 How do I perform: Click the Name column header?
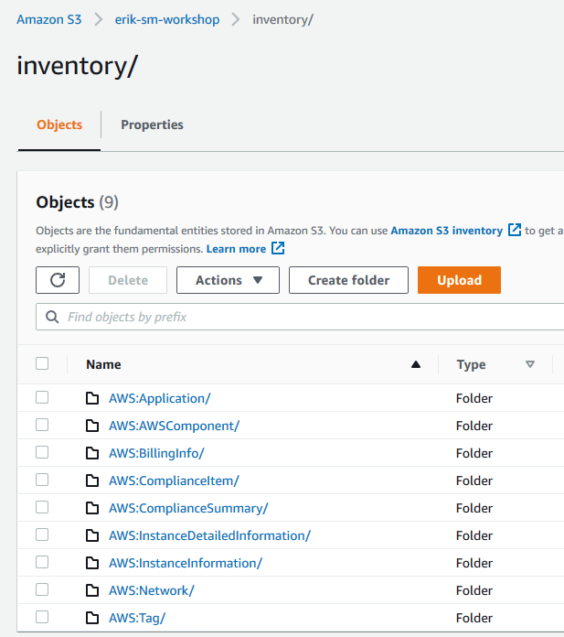click(x=103, y=364)
